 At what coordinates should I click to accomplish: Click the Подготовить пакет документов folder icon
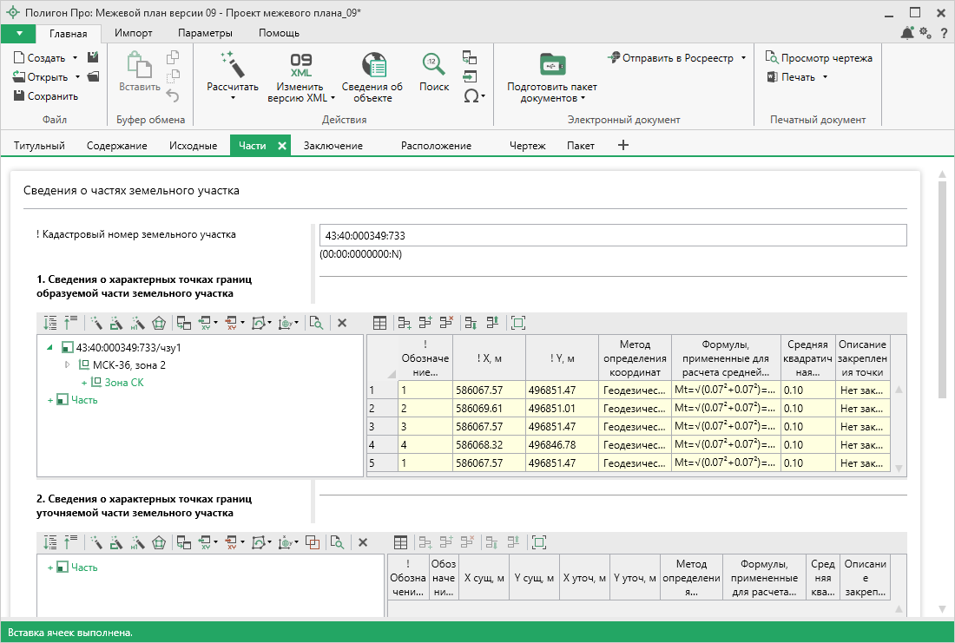[551, 65]
